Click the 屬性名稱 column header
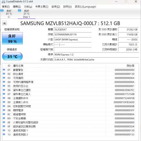Image resolution: width=141 pixels, height=141 pixels. click(x=59, y=66)
